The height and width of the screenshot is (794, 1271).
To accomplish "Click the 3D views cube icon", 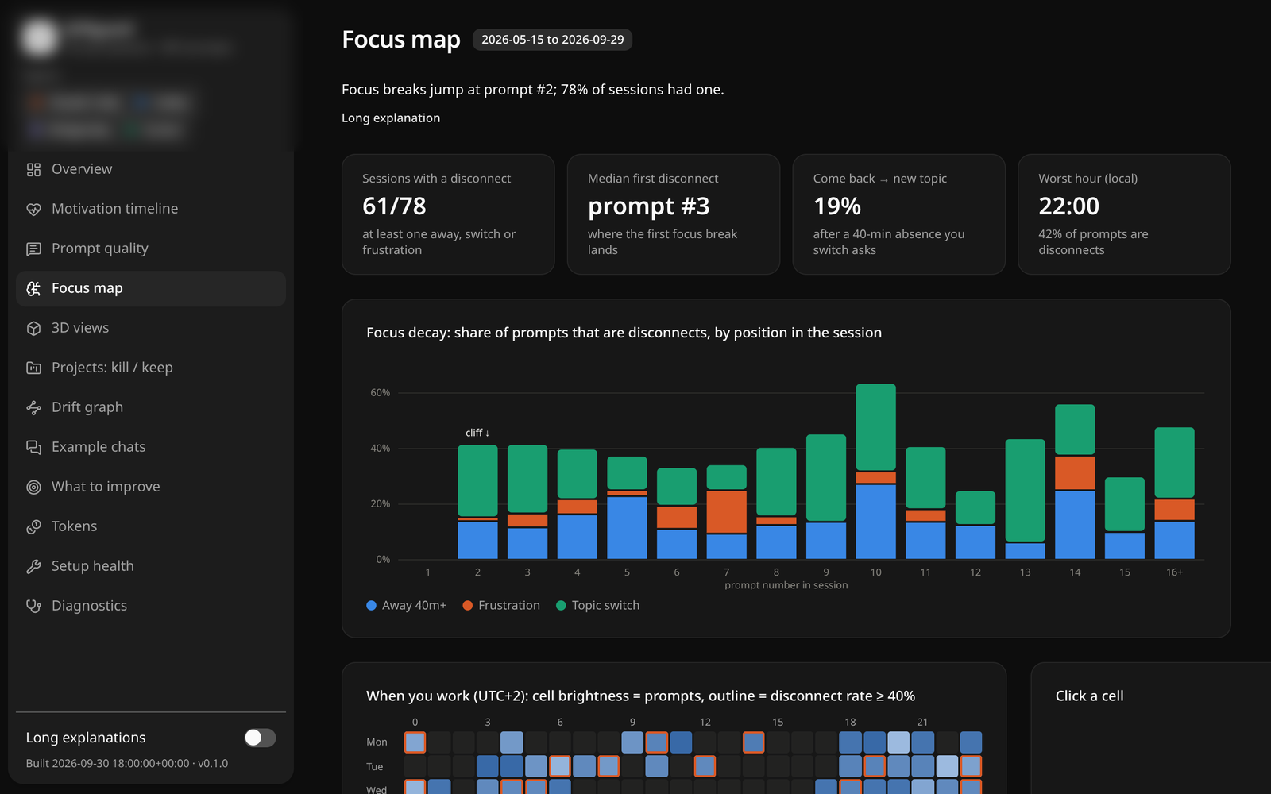I will (33, 328).
